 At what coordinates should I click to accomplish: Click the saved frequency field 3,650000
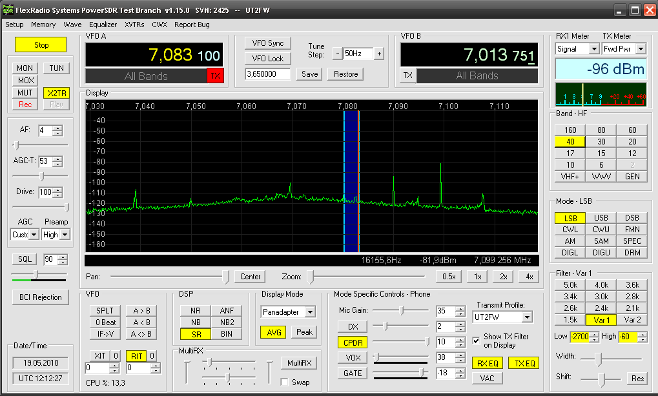(x=269, y=74)
